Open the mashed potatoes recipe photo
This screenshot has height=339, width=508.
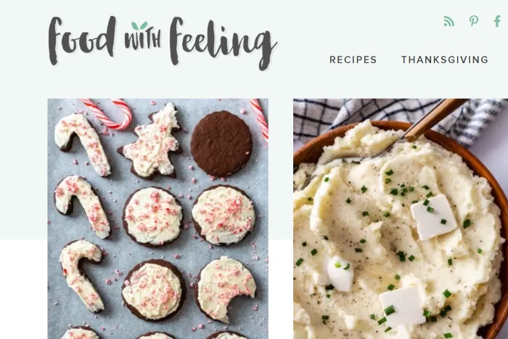(x=401, y=218)
